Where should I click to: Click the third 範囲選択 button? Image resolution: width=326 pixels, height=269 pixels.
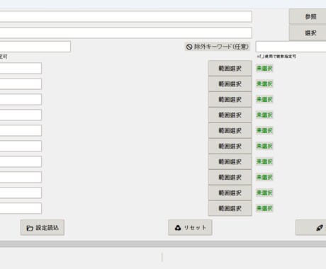click(230, 100)
